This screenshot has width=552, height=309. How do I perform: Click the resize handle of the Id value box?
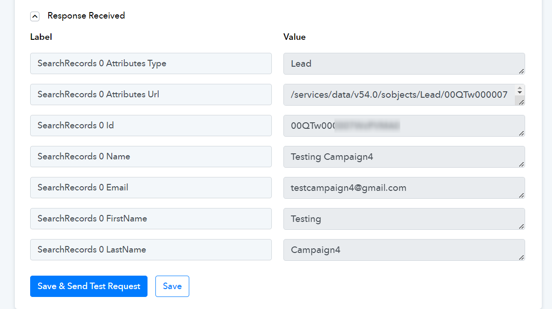click(x=521, y=133)
